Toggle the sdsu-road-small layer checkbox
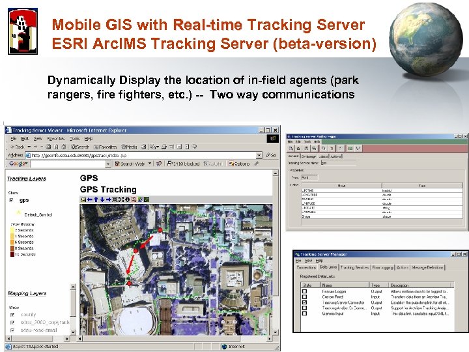 (12, 330)
